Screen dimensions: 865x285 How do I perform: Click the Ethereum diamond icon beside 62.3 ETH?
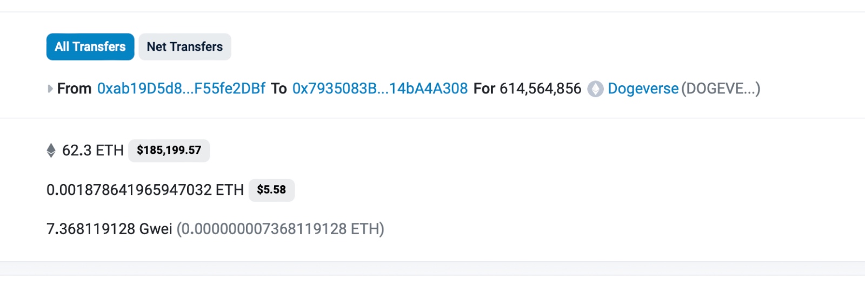point(51,150)
